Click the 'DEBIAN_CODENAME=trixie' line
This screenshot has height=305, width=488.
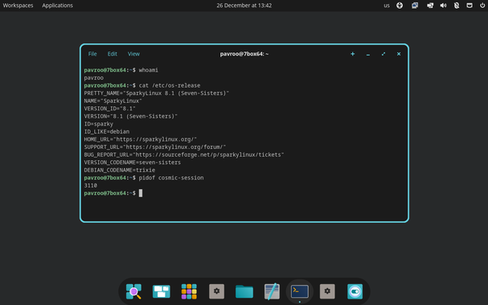(x=120, y=170)
